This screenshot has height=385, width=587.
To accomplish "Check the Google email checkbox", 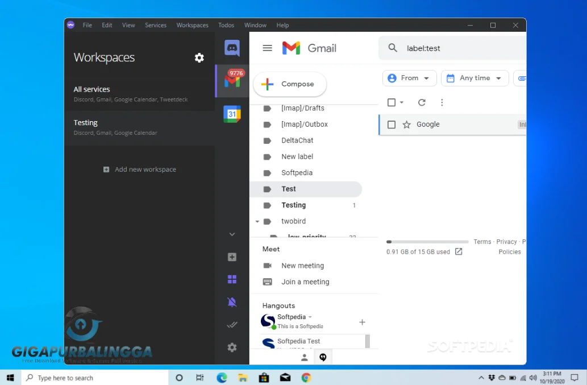I will (392, 125).
